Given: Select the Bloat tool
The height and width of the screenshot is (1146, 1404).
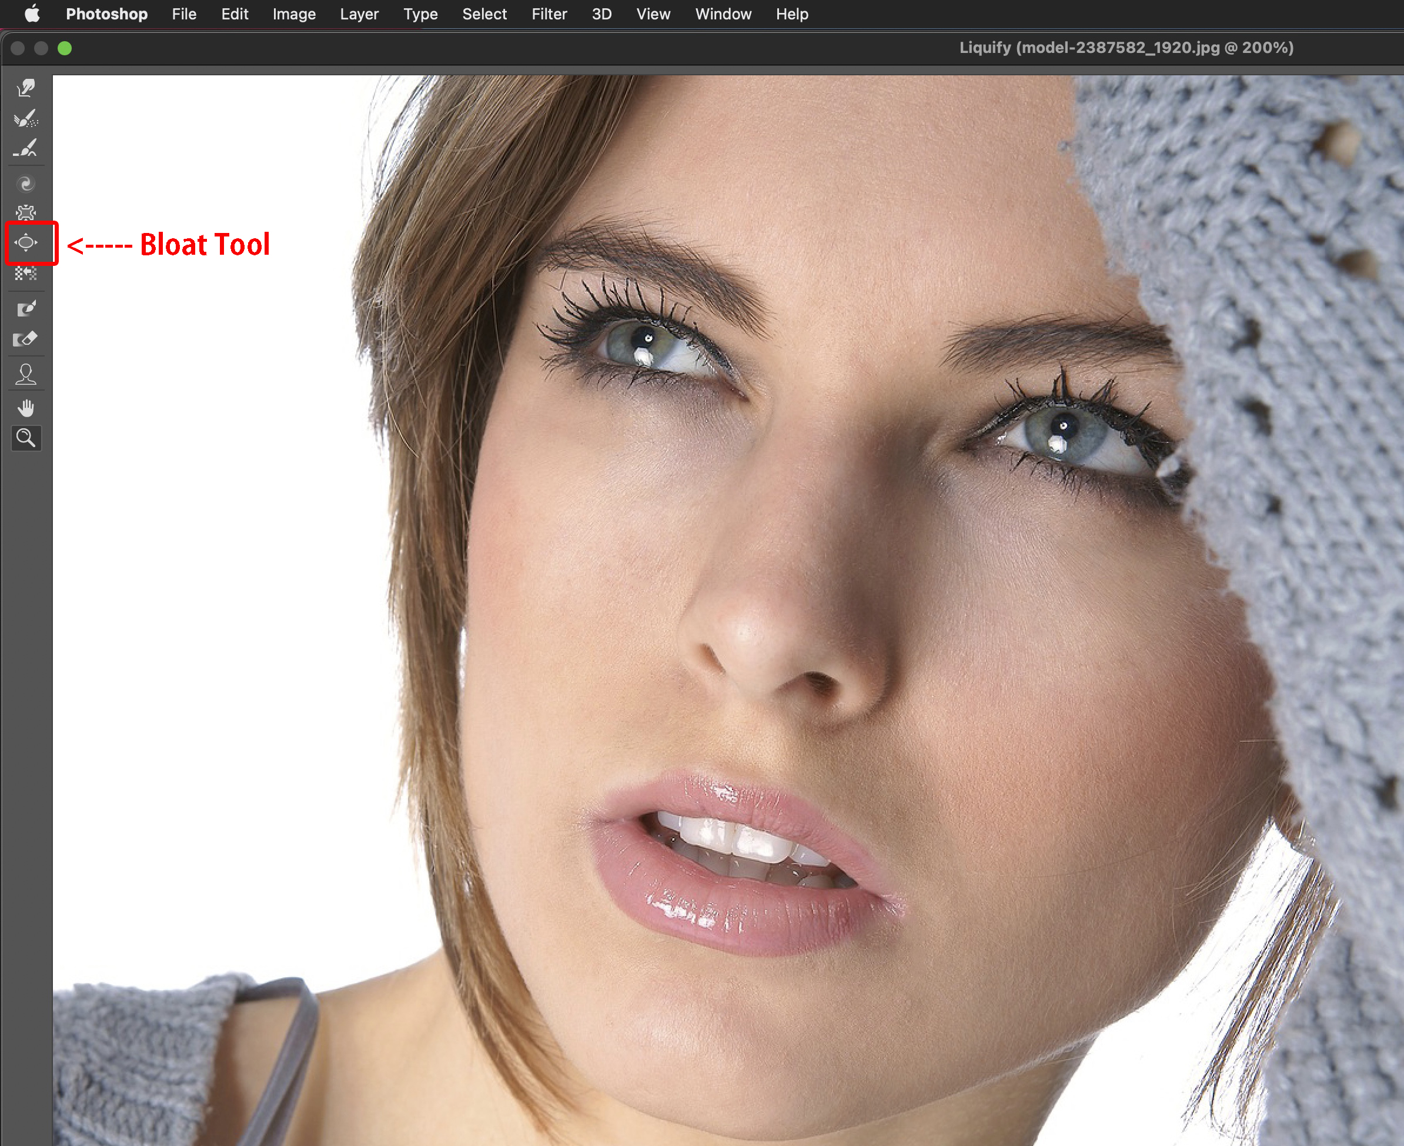Looking at the screenshot, I should coord(26,243).
